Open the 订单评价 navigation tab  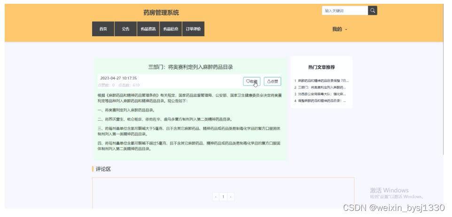[x=193, y=29]
